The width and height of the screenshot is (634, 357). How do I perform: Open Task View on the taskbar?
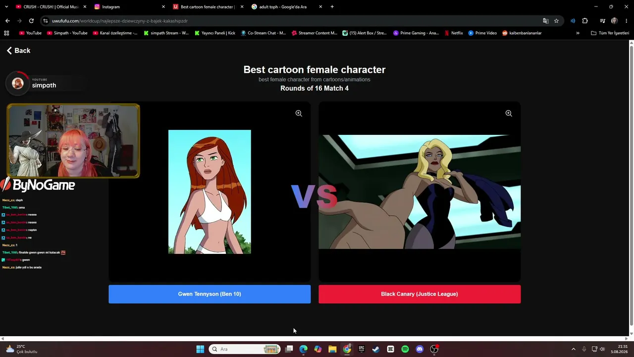(289, 349)
